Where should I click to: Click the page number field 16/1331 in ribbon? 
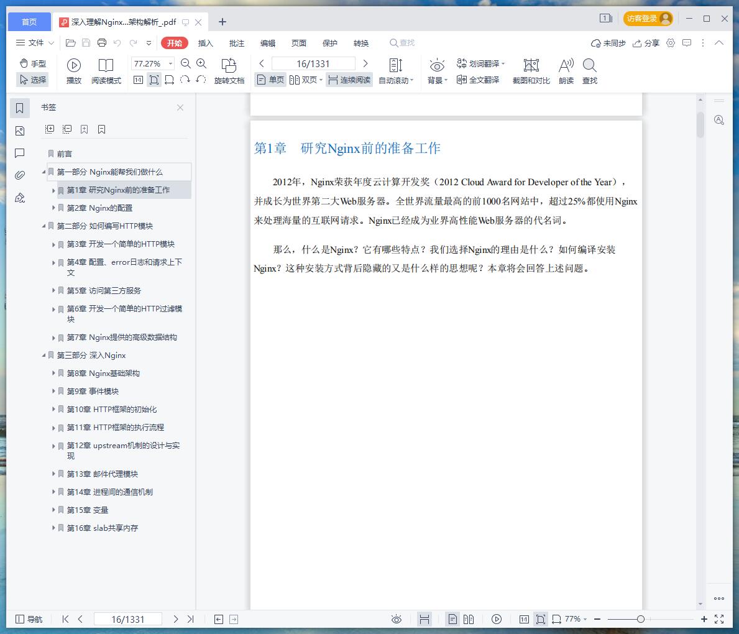point(313,63)
